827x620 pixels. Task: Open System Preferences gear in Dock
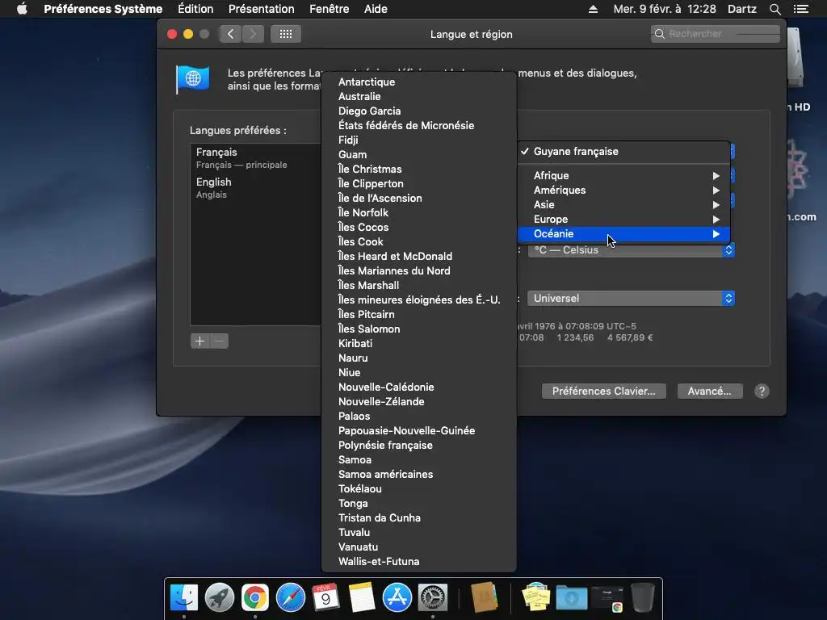pos(433,597)
